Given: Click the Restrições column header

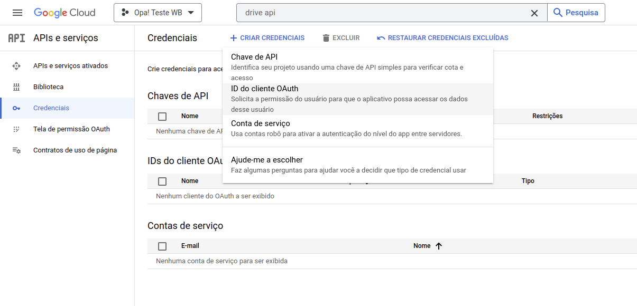Looking at the screenshot, I should [x=548, y=116].
